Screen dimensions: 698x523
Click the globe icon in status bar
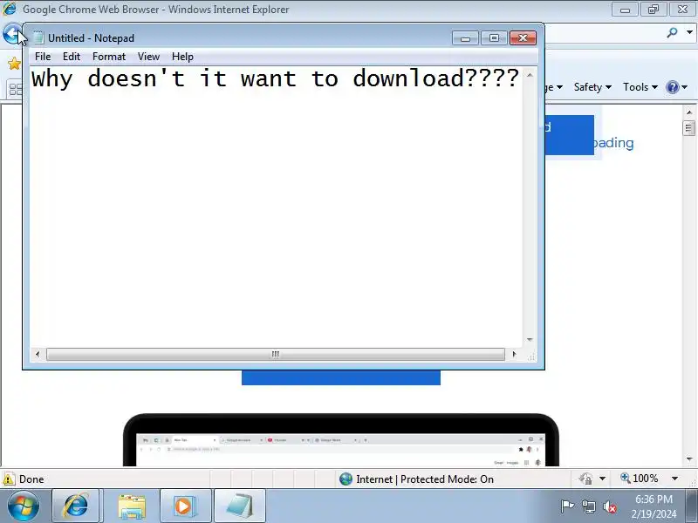point(346,479)
